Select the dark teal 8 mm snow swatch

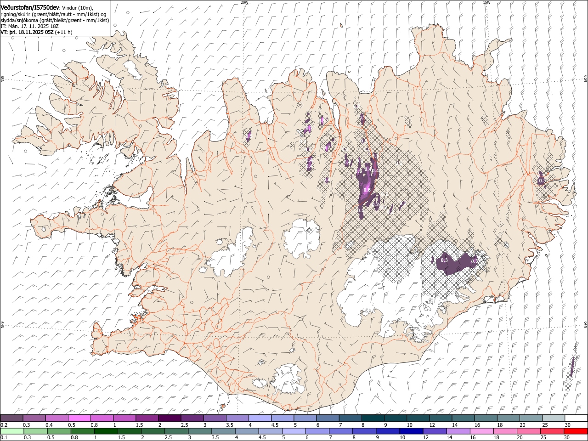tap(372, 418)
